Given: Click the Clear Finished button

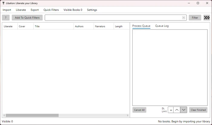Looking at the screenshot, I should [x=198, y=110].
